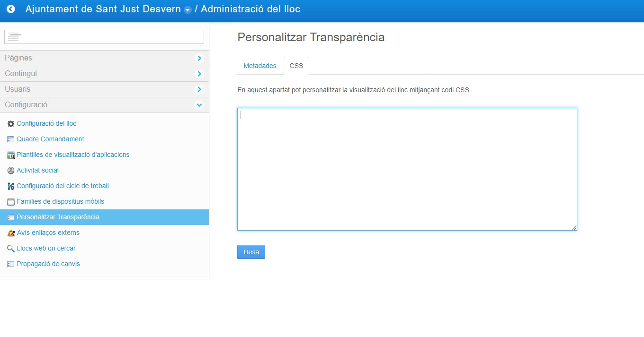Open Avís enllaços externs link
644x337 pixels.
[48, 233]
